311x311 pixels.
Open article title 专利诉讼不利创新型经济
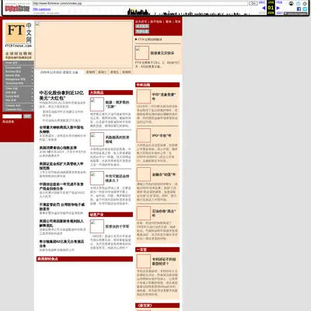click(x=164, y=261)
